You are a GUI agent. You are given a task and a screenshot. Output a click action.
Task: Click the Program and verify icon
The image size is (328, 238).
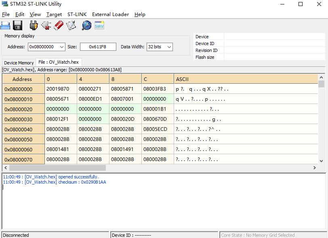coord(71,26)
